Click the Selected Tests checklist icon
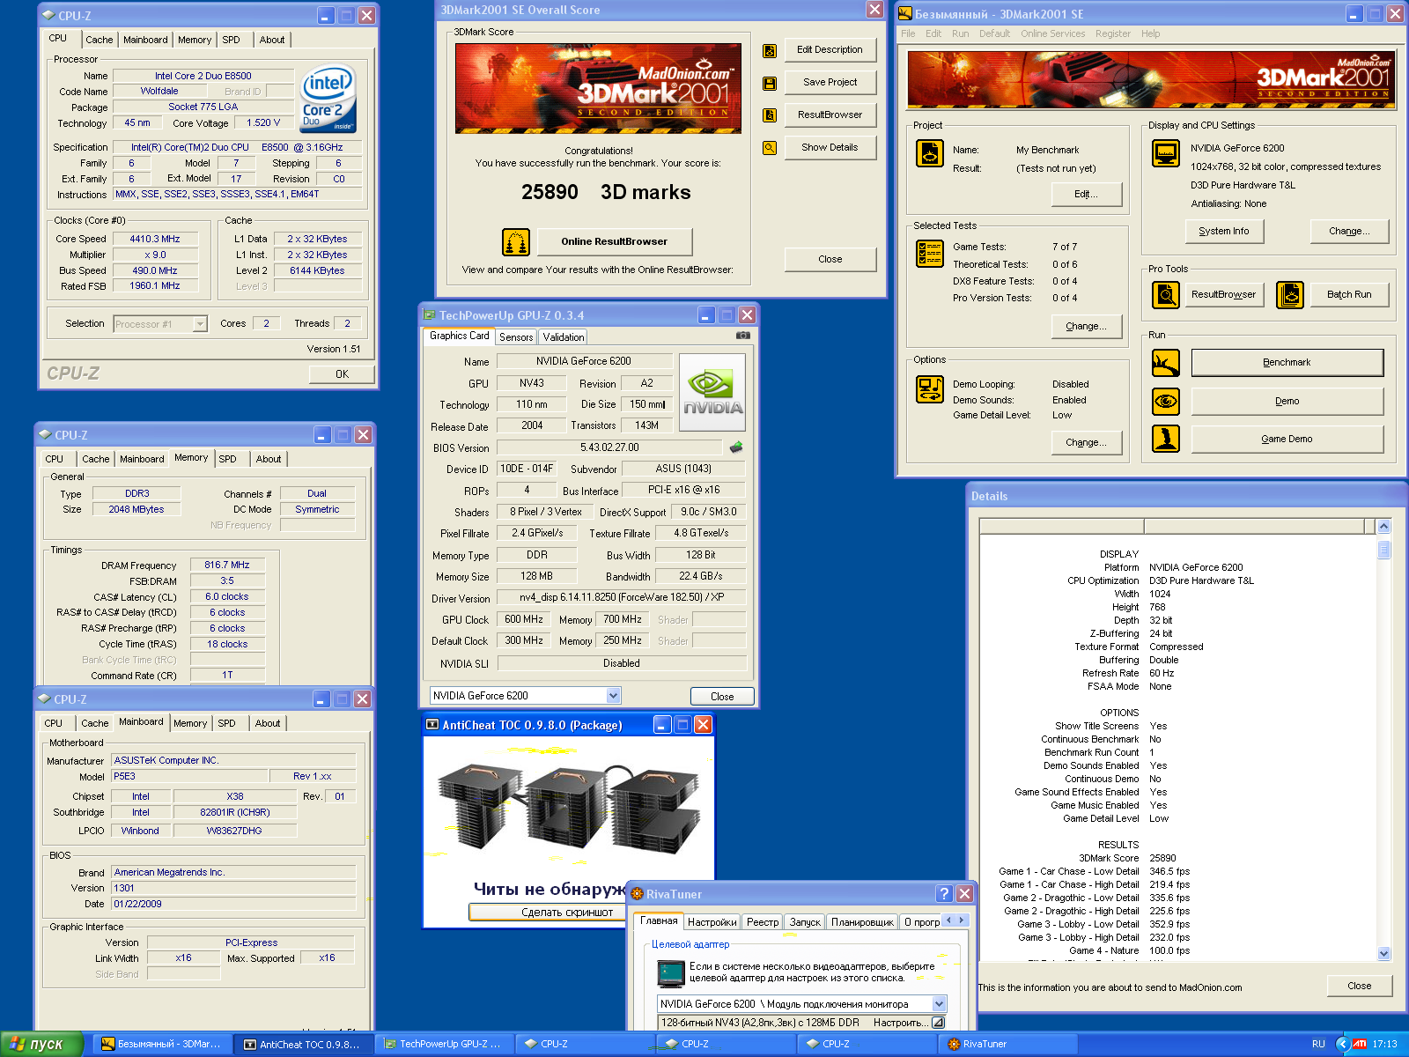This screenshot has width=1409, height=1057. (930, 254)
